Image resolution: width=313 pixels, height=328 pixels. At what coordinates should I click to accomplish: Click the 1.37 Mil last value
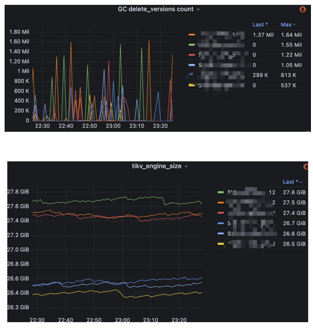[263, 35]
